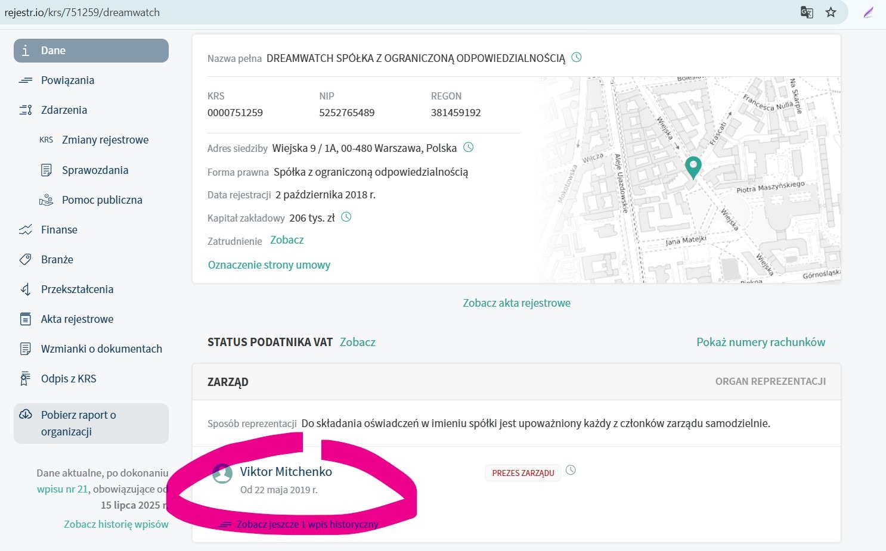Screen dimensions: 886x551
Task: Open the browser translate page icon
Action: tap(807, 13)
